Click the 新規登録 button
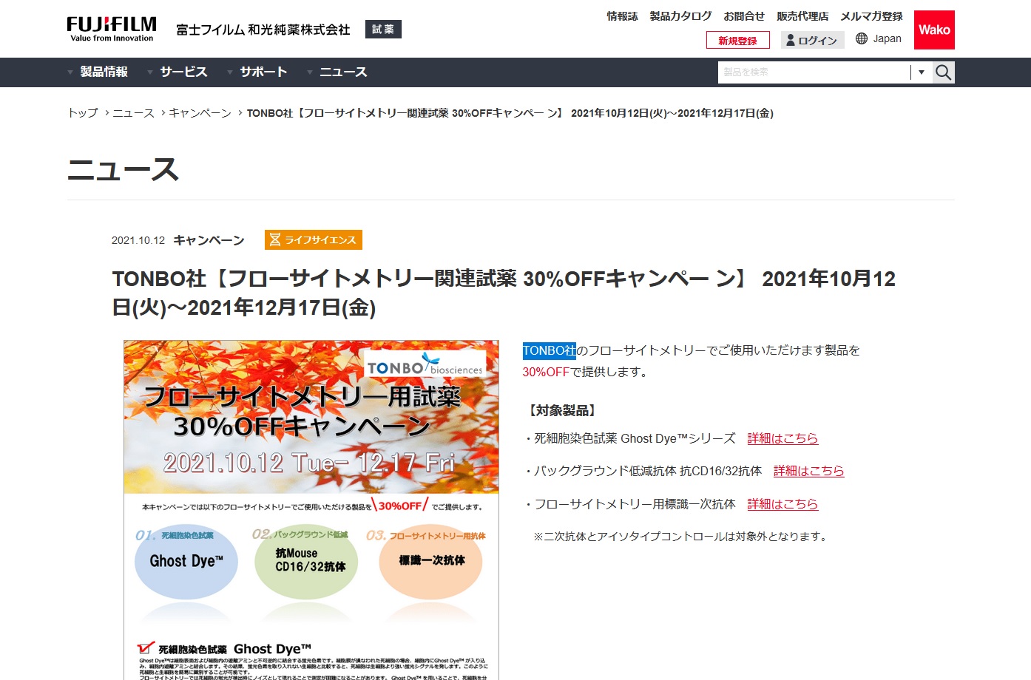Image resolution: width=1031 pixels, height=680 pixels. point(738,40)
